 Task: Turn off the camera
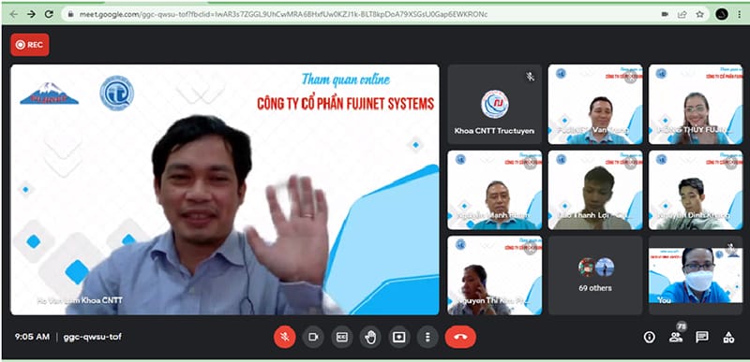pos(313,337)
